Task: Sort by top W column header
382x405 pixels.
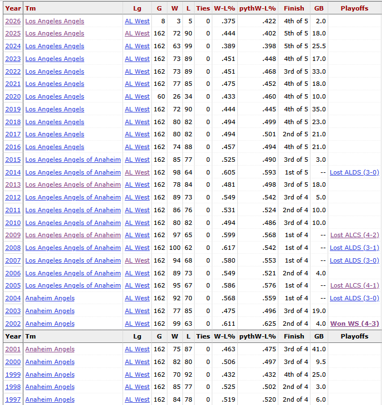Action: [175, 8]
